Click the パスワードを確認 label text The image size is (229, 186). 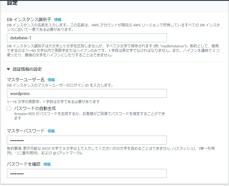24,164
